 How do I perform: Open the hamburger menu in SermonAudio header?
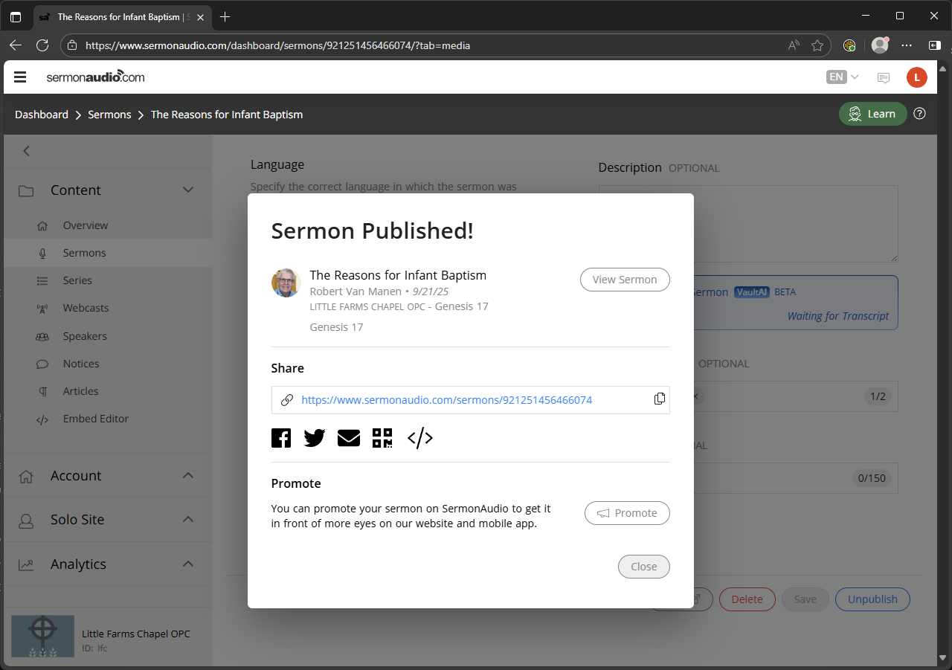(20, 77)
